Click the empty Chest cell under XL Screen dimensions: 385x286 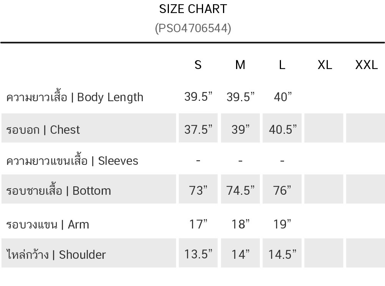[324, 128]
